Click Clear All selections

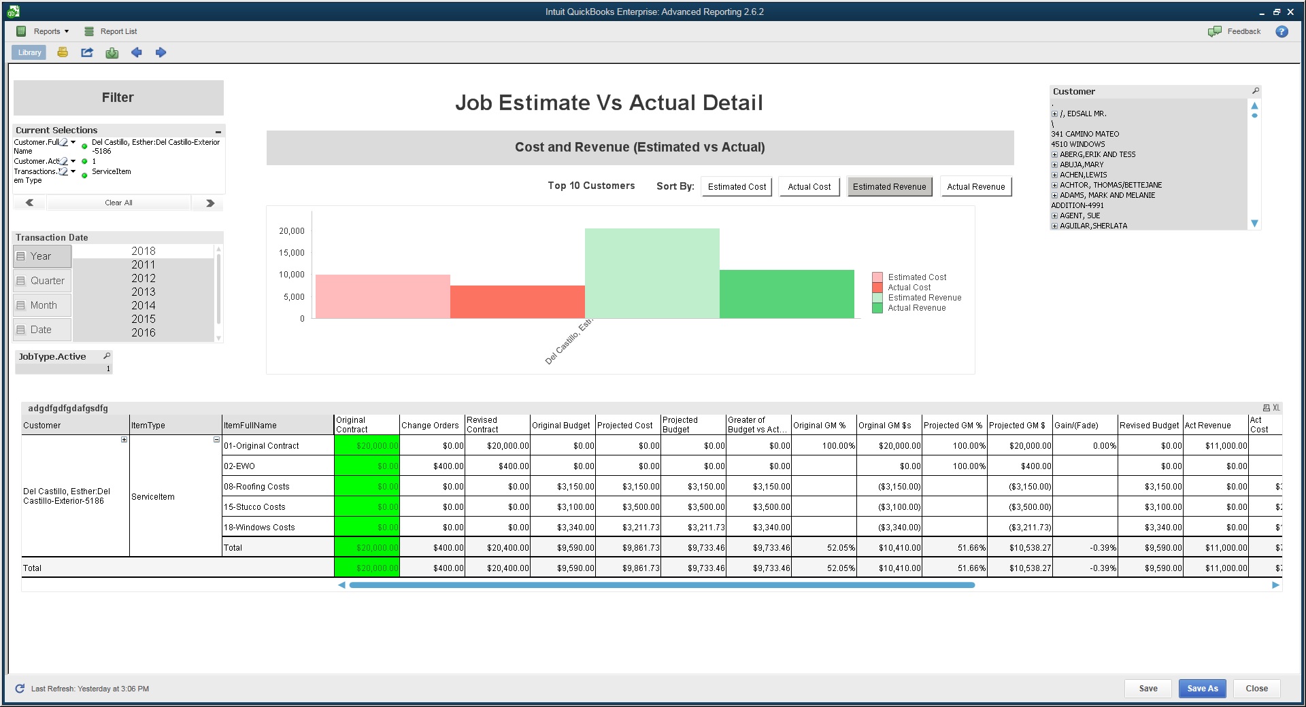tap(118, 203)
